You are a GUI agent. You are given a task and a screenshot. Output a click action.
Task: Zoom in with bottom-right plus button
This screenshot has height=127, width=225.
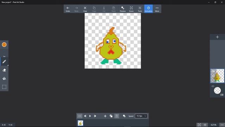tap(205, 125)
